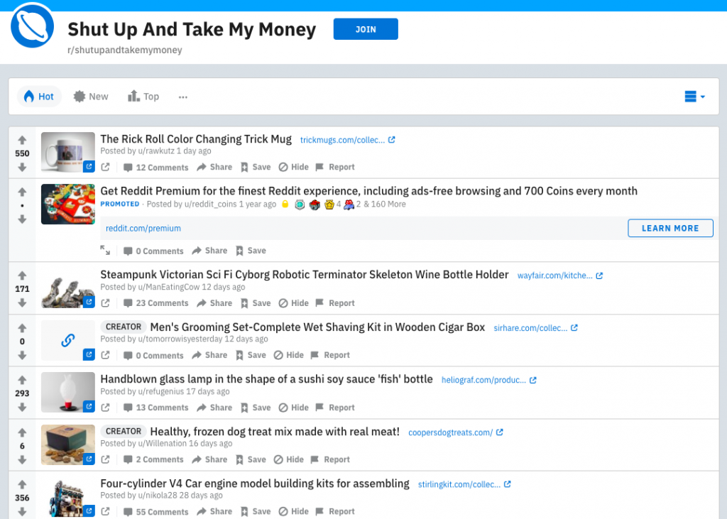Open glass lamp thumbnail
This screenshot has width=727, height=519.
[67, 393]
